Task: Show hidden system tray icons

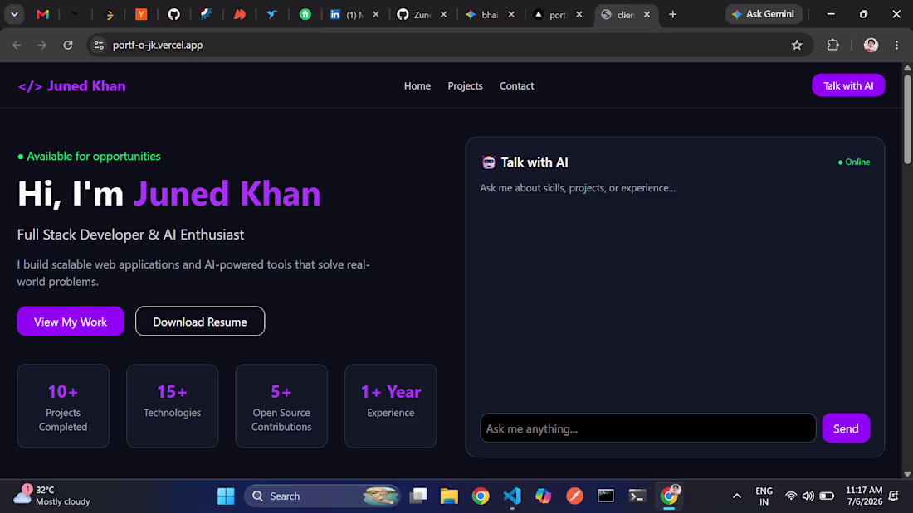Action: click(736, 496)
